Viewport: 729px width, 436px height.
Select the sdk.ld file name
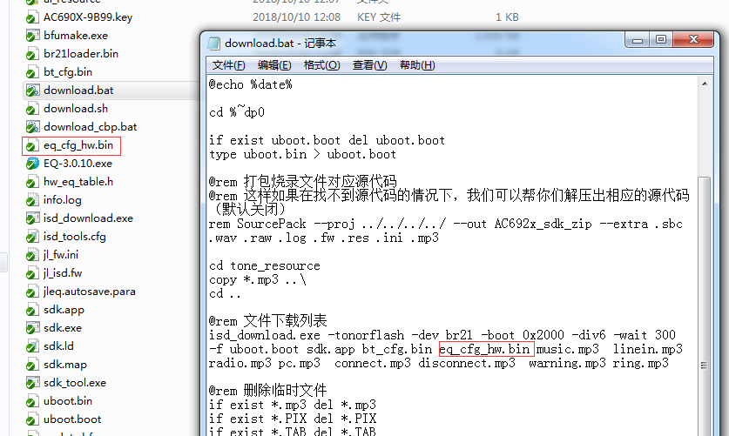(58, 346)
